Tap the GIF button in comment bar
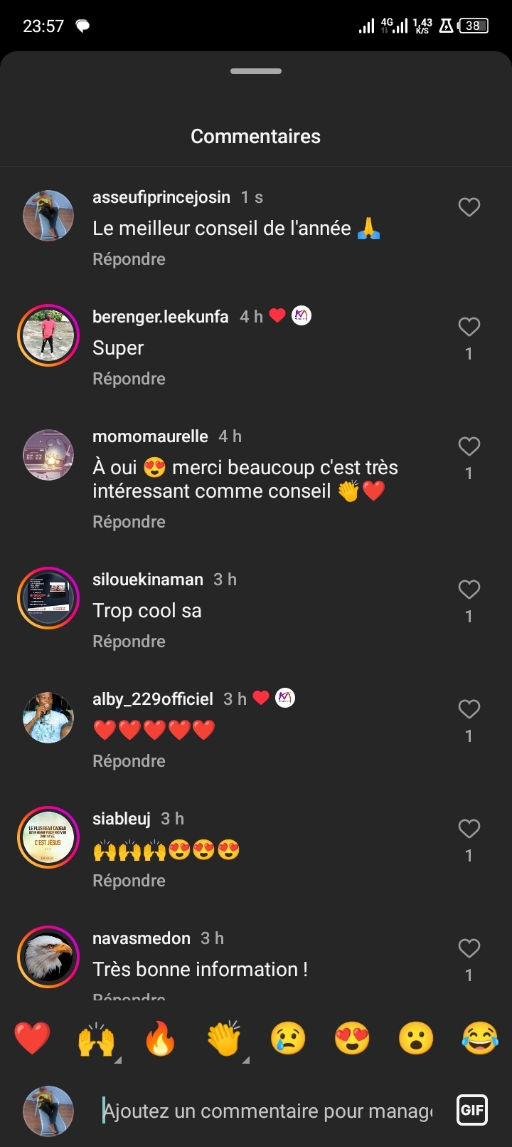512x1147 pixels. click(x=472, y=1109)
